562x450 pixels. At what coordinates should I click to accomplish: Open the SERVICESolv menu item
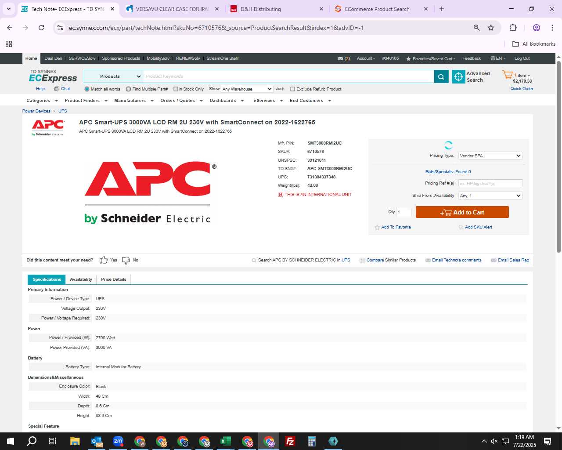[82, 58]
